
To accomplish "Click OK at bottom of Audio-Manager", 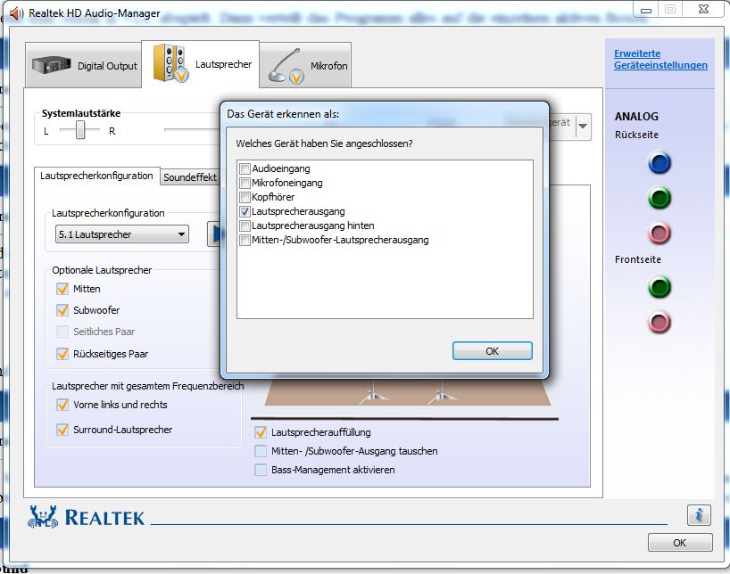I will click(x=680, y=543).
